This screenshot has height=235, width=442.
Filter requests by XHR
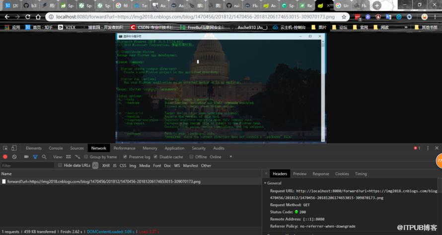tap(106, 165)
